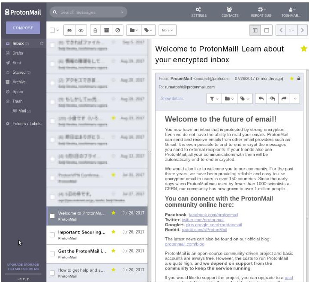Expand advanced search options arrow
This screenshot has width=309, height=282.
click(122, 12)
